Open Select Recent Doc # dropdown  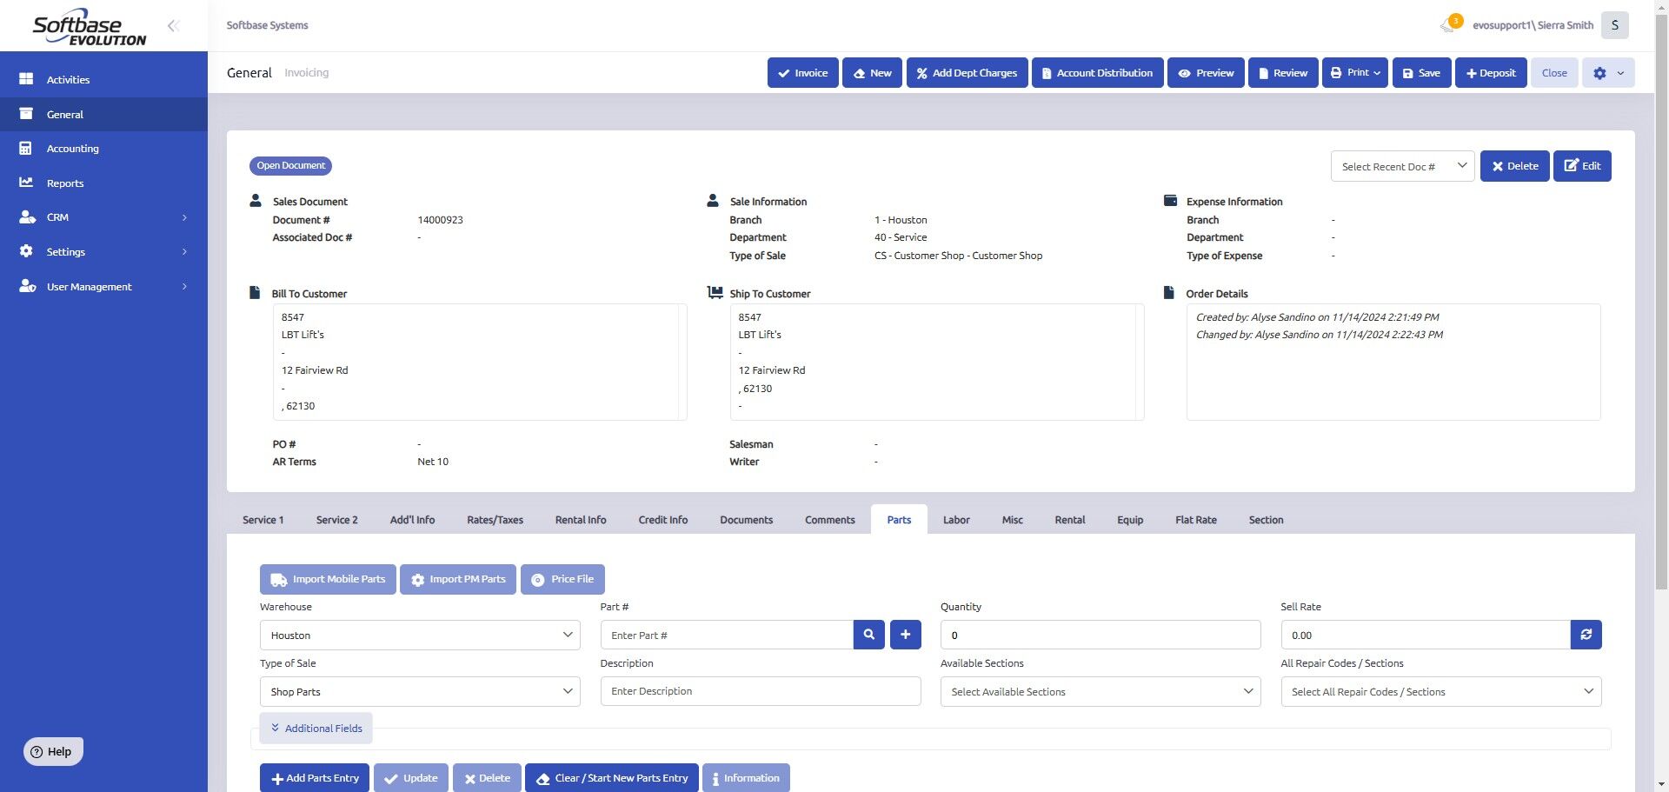(1402, 166)
